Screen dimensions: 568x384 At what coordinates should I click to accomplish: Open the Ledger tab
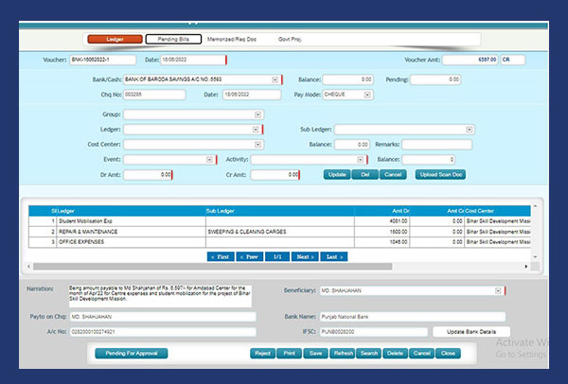tap(114, 40)
